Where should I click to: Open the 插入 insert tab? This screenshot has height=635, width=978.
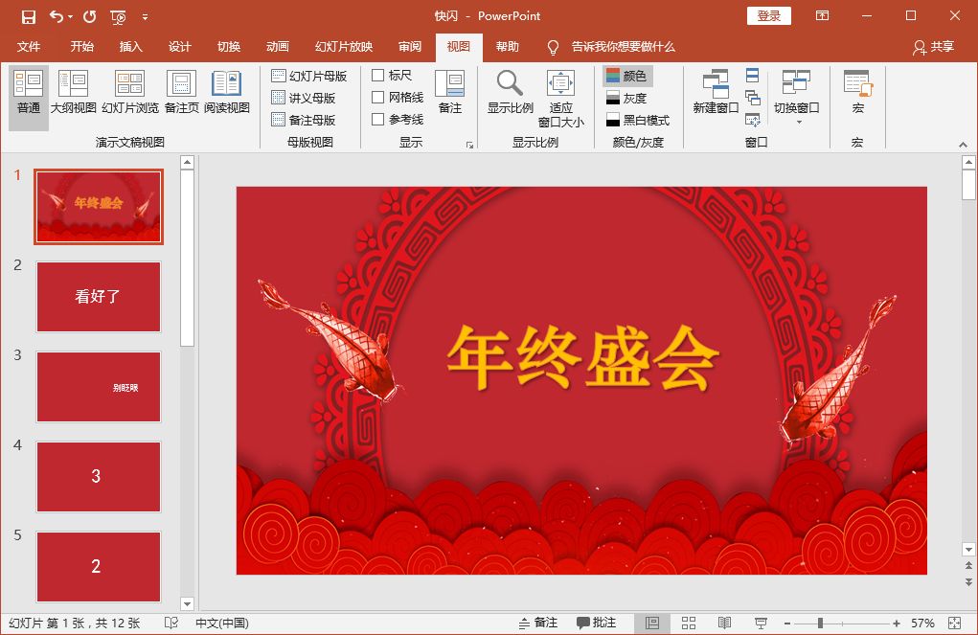click(131, 47)
